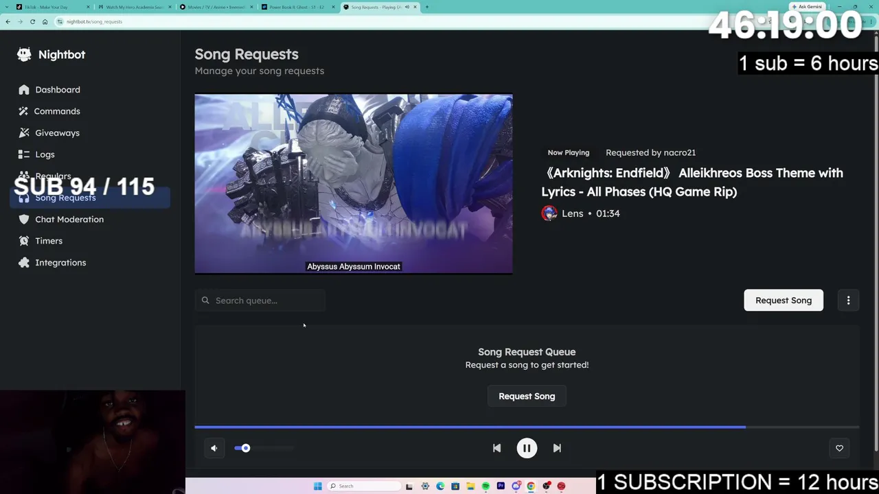Click the Ask Gemini button
This screenshot has width=879, height=494.
coord(807,7)
